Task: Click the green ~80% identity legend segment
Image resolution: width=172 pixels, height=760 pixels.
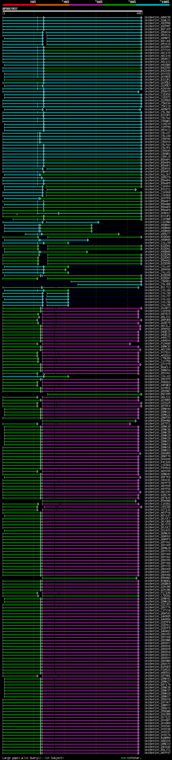Action: [119, 5]
